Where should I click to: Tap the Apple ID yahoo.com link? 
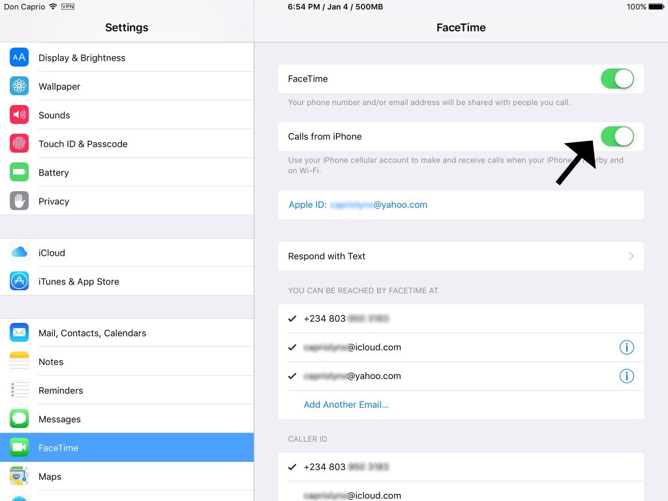coord(358,205)
